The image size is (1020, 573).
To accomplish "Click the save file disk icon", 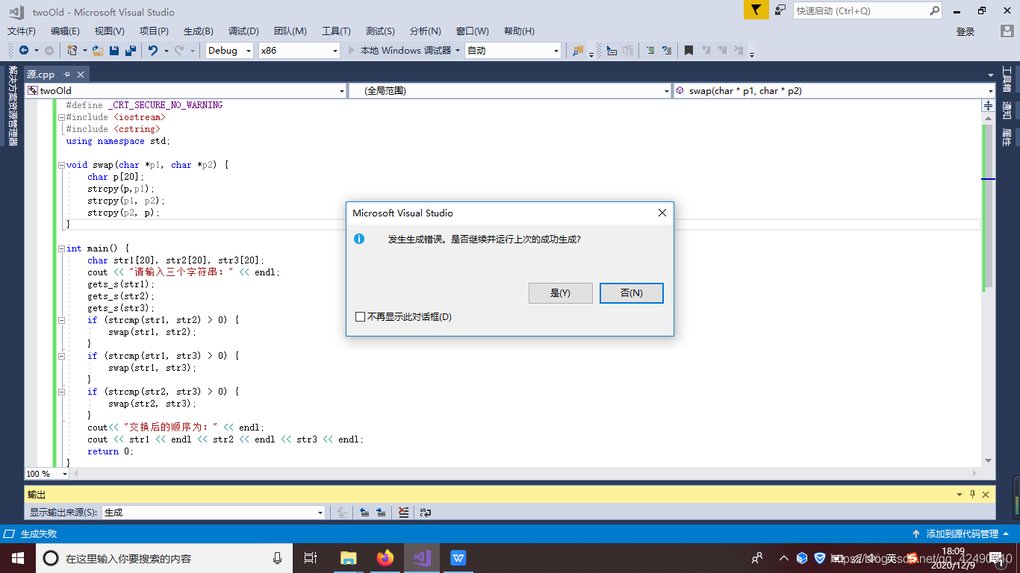I will pos(114,50).
